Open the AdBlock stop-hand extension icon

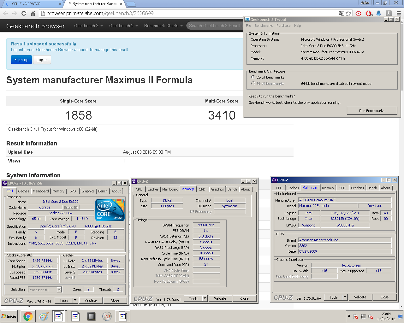(369, 13)
